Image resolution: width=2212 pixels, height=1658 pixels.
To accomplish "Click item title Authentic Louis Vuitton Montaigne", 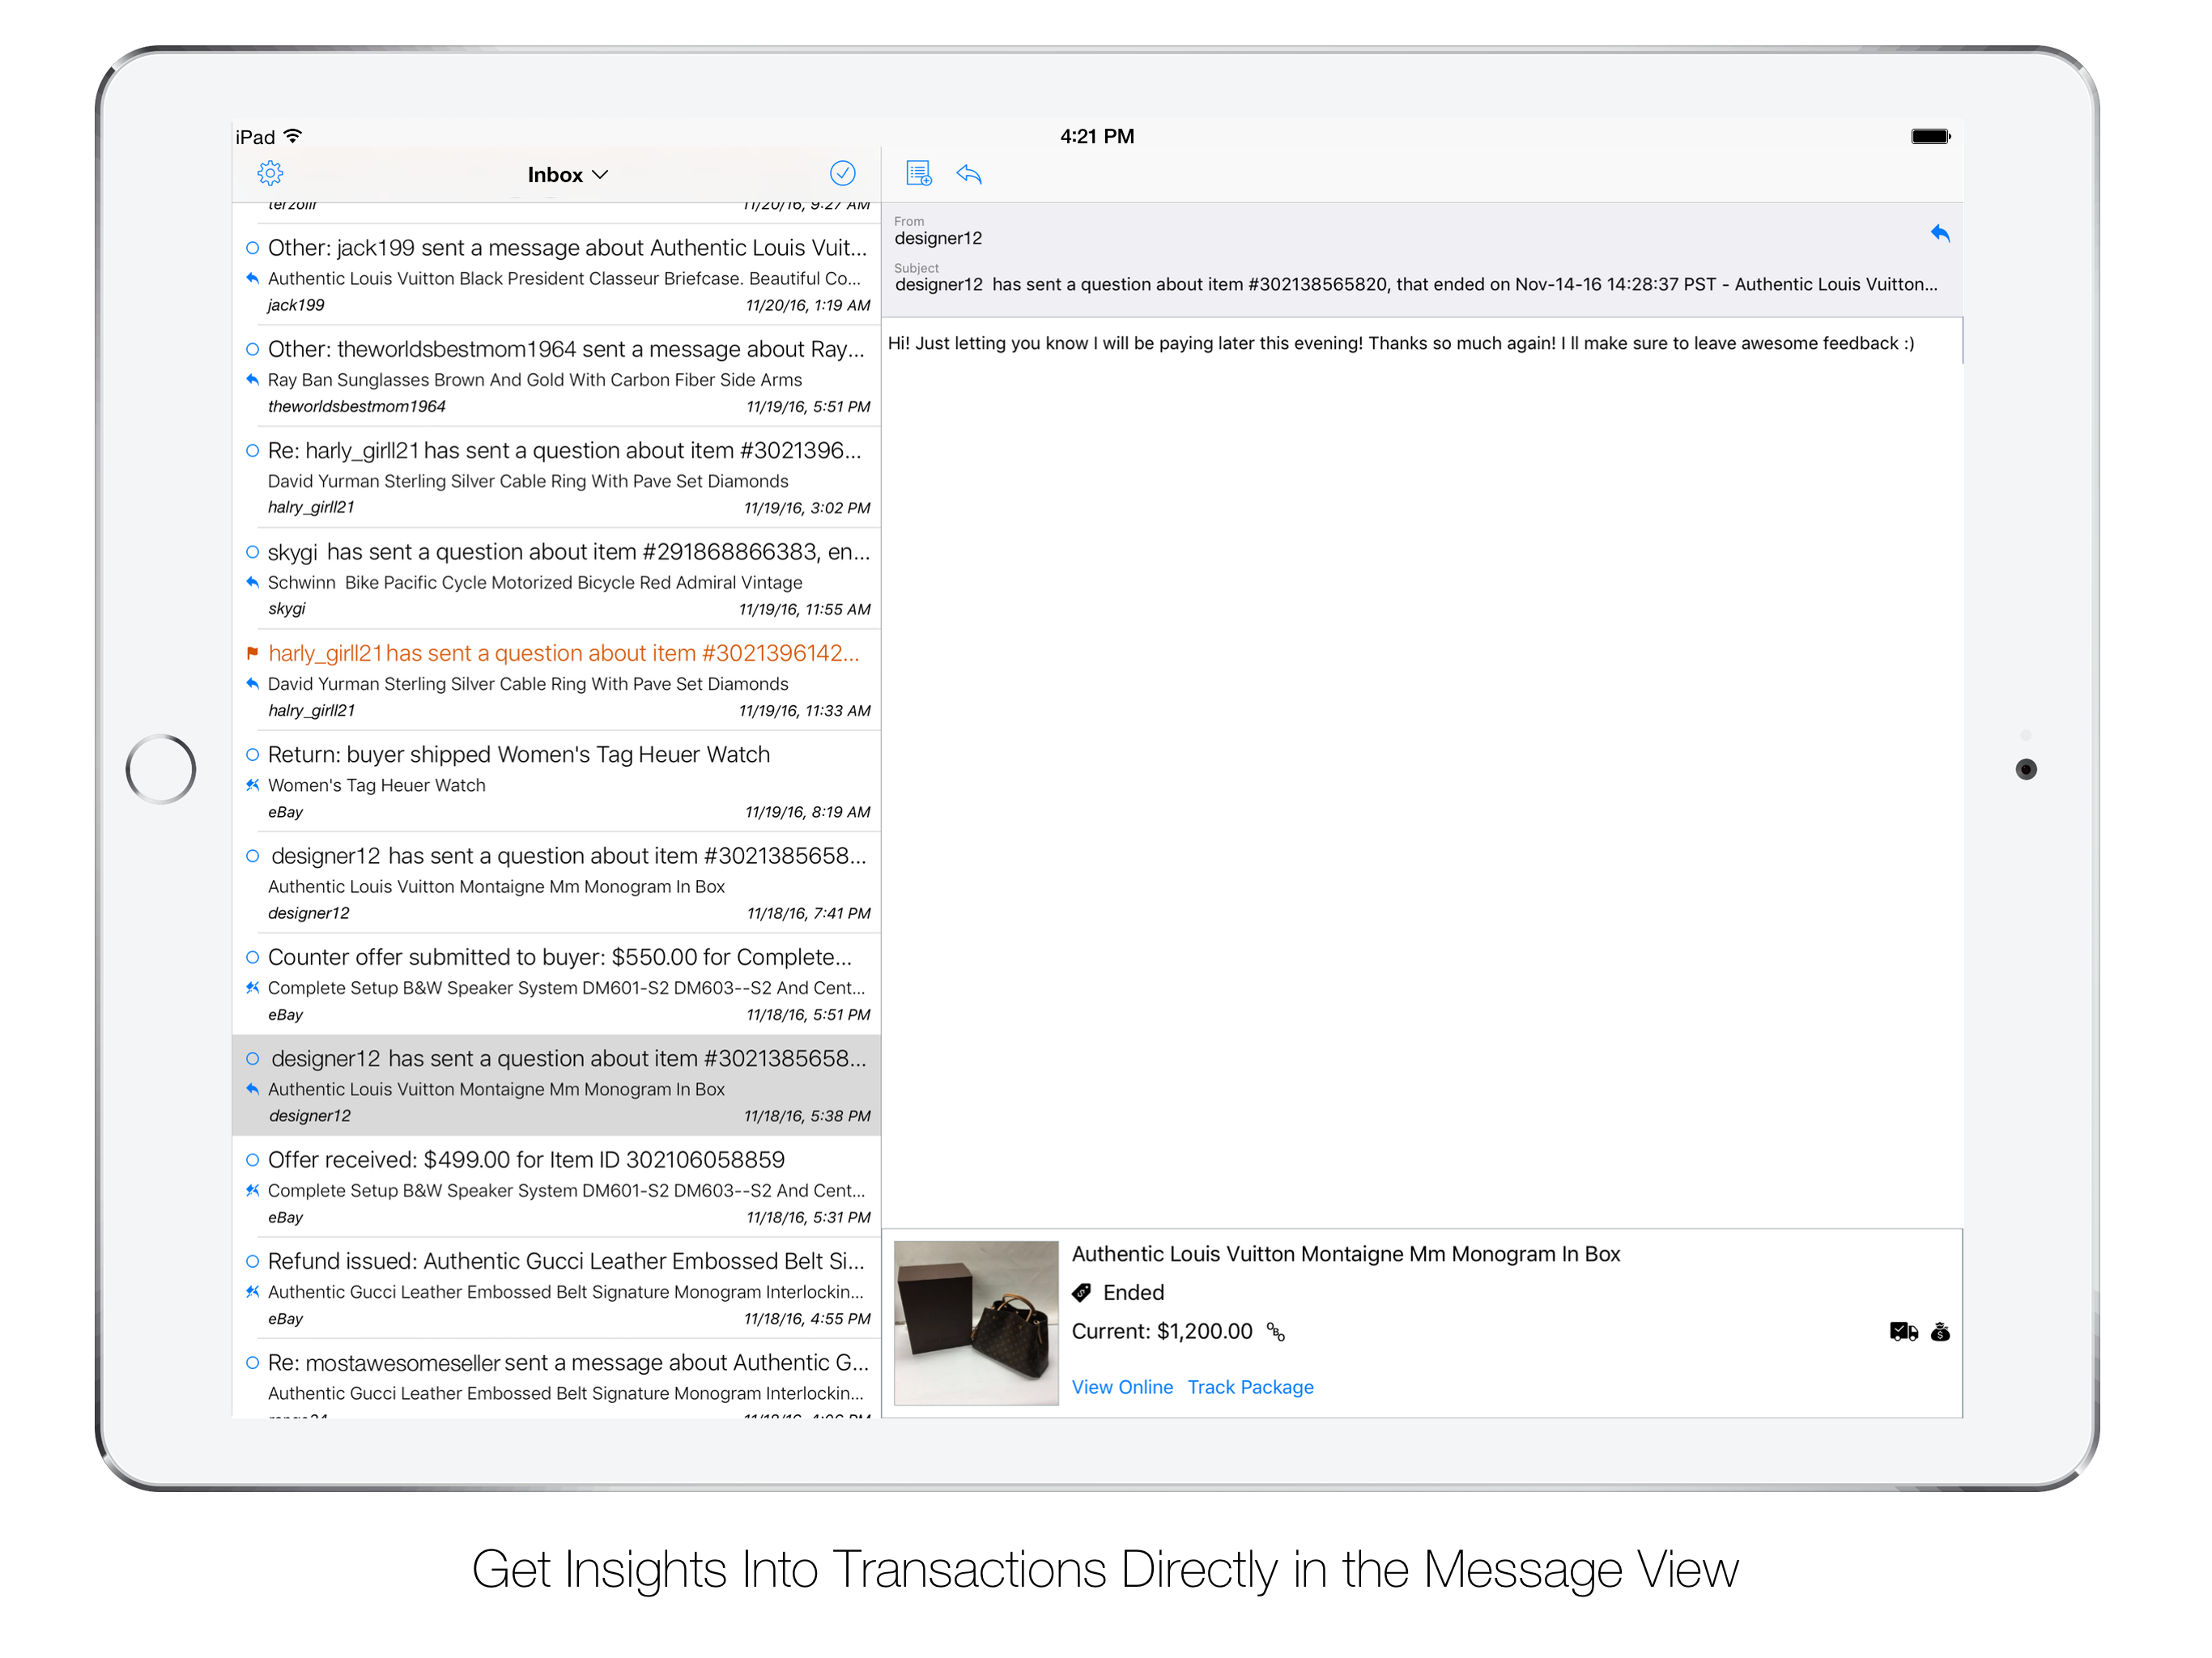I will point(1346,1254).
